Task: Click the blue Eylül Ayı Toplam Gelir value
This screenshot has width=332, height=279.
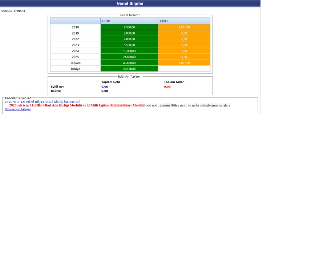Action: click(105, 86)
